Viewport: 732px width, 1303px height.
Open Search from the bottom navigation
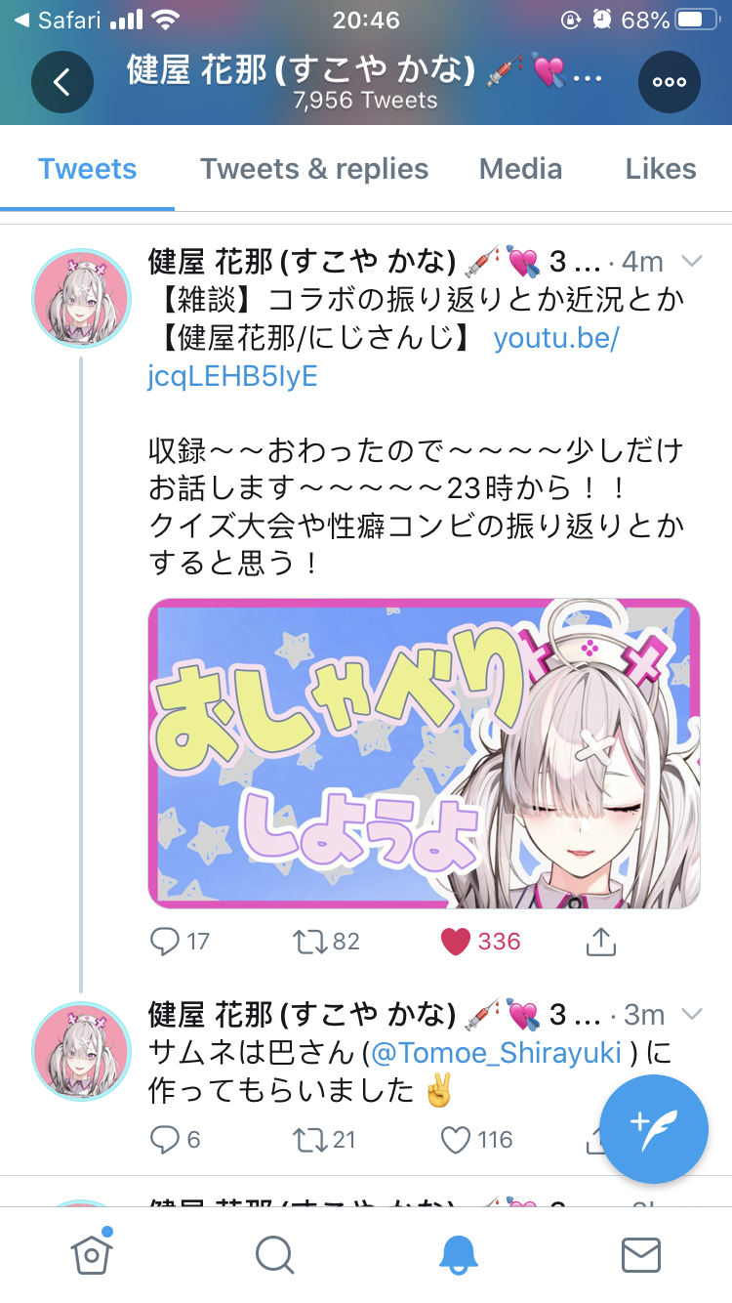point(275,1255)
